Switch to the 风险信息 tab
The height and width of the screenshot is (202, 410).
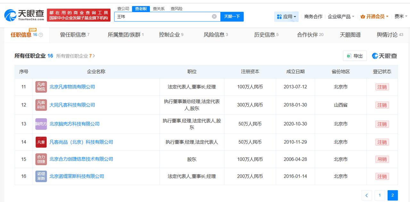[x=216, y=35]
